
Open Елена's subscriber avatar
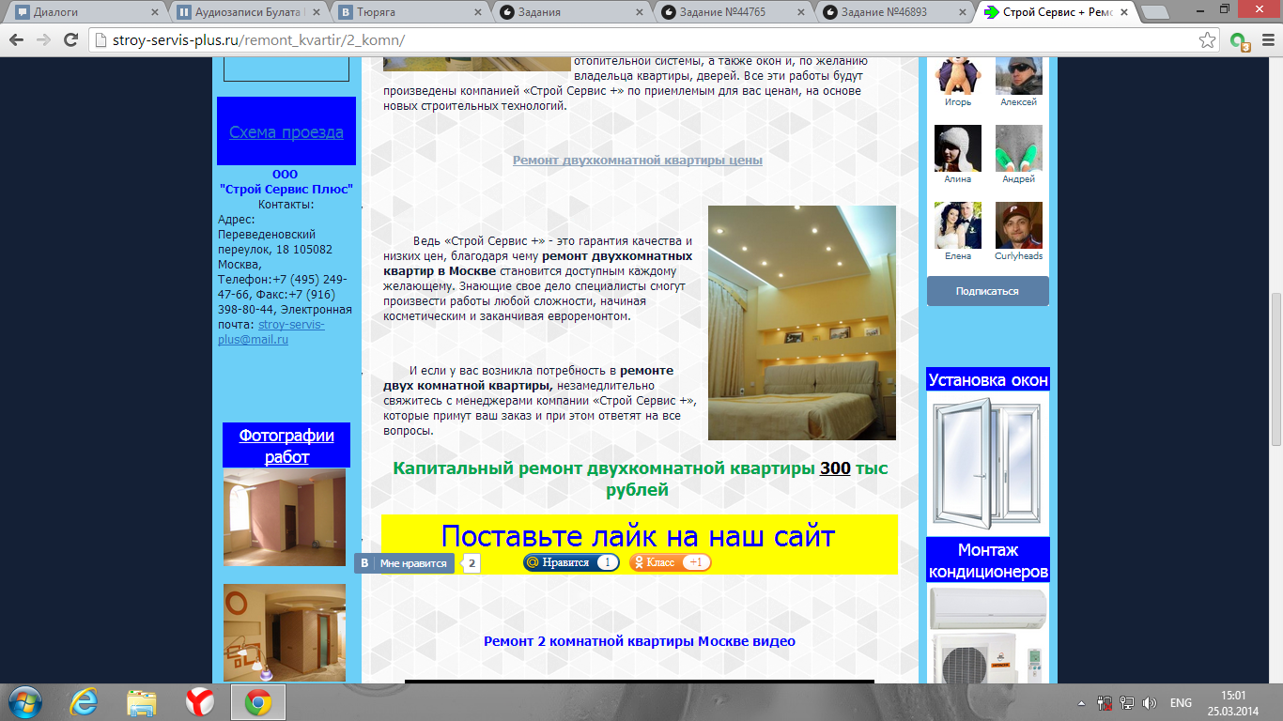(x=958, y=225)
